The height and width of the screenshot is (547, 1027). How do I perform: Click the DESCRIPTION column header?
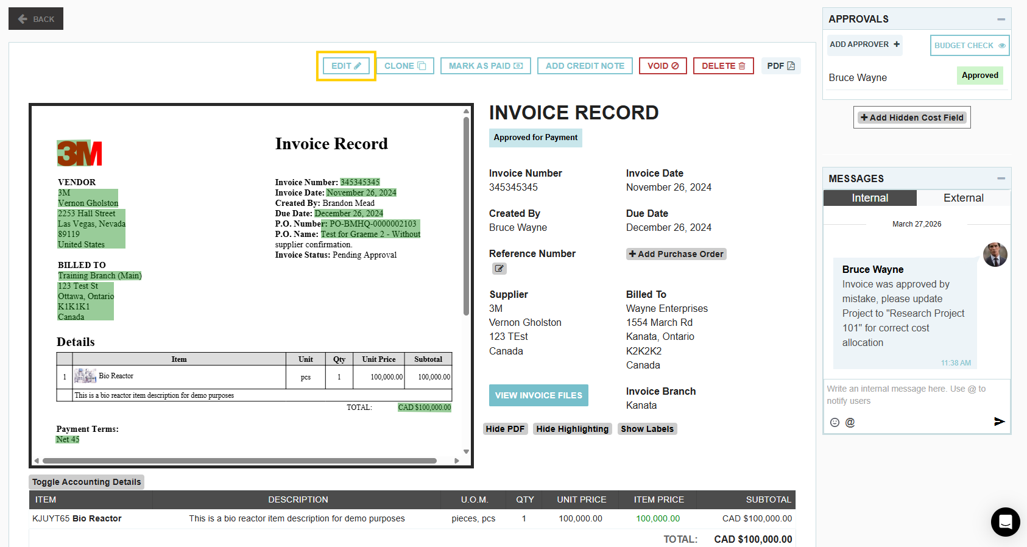[298, 499]
